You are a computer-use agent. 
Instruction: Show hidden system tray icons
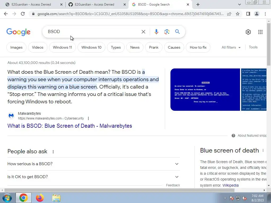pyautogui.click(x=225, y=198)
